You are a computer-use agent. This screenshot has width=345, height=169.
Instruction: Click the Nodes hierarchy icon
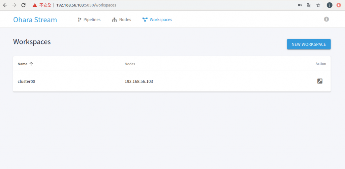tap(115, 20)
